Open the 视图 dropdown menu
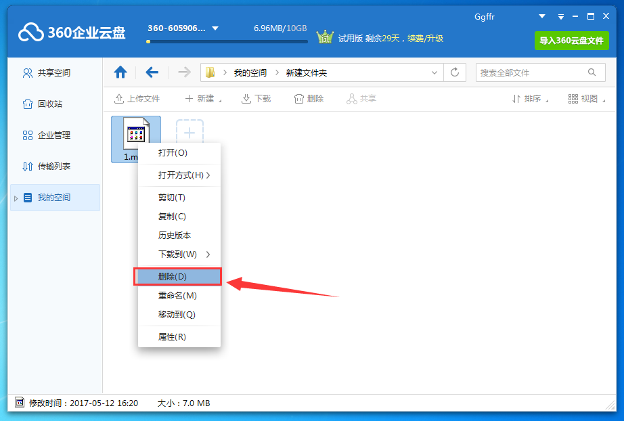 (583, 98)
